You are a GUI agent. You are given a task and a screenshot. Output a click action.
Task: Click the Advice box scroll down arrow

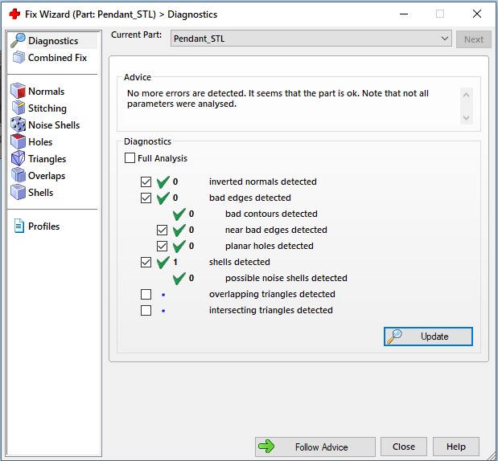(x=466, y=118)
